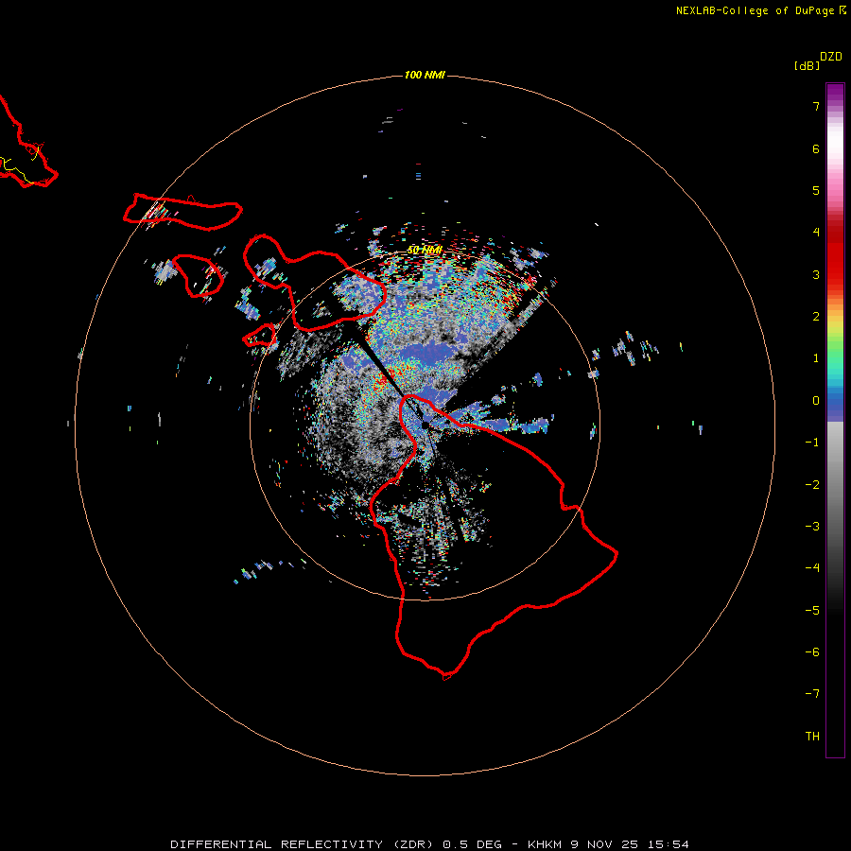This screenshot has height=851, width=851.
Task: Click the 5 value on the colorbar scale
Action: pos(816,190)
